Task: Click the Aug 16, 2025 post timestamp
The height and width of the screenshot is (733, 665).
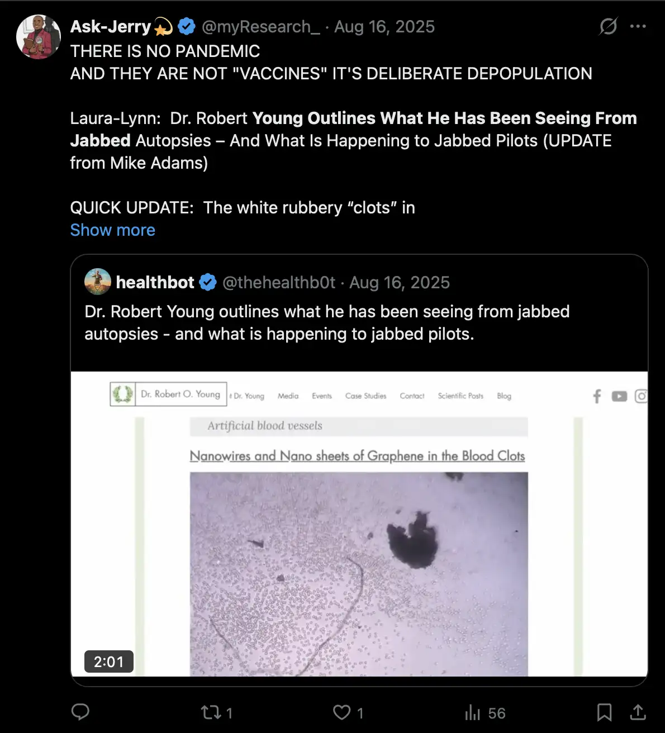Action: click(384, 26)
